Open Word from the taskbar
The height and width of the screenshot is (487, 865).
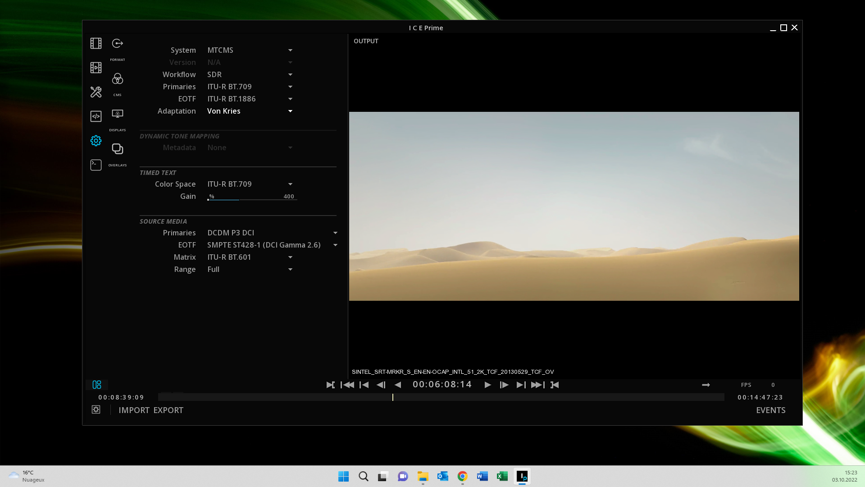pos(482,476)
